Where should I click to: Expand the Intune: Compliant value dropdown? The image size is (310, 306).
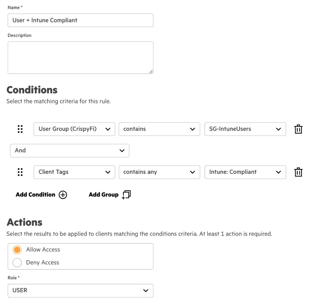245,172
